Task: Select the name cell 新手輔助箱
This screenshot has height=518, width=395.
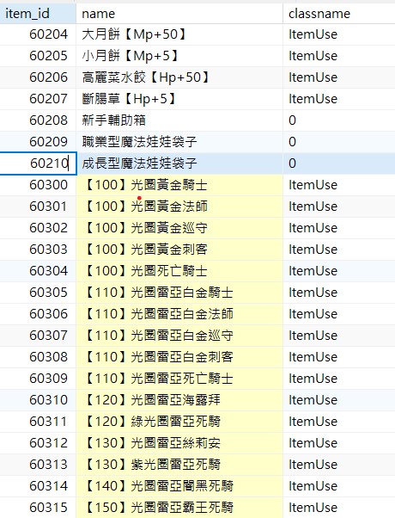Action: pos(179,120)
